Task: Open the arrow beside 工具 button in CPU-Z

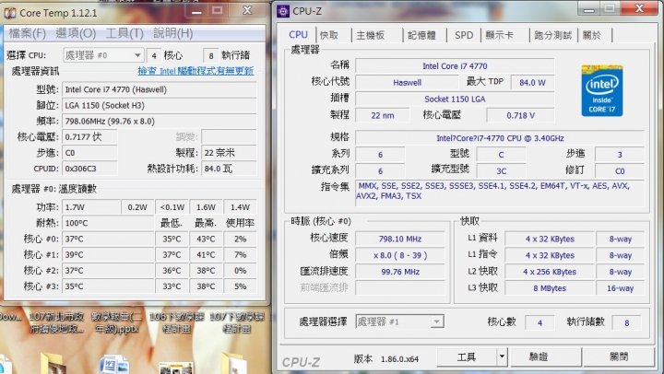Action: point(502,357)
